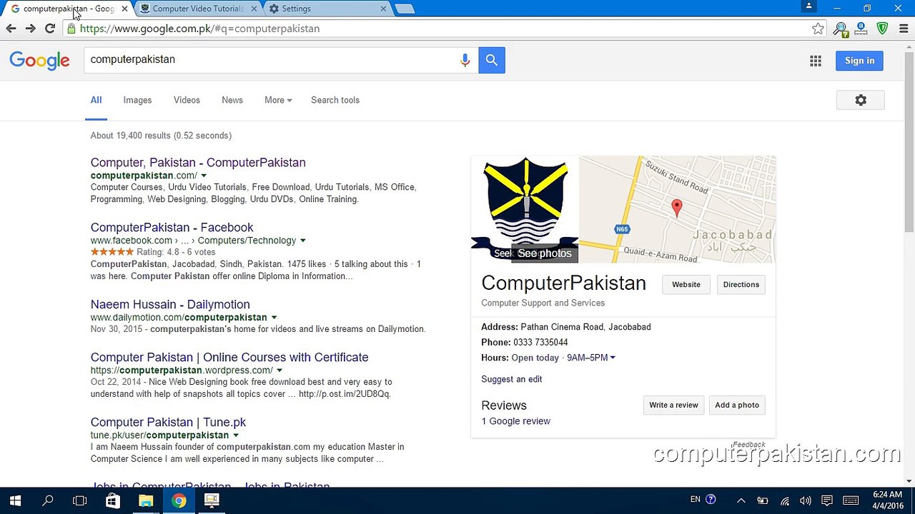The height and width of the screenshot is (514, 915).
Task: Expand options arrow beside Dailymotion result URL
Action: pyautogui.click(x=274, y=318)
